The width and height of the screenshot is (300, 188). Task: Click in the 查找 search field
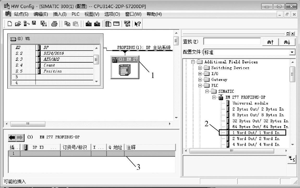[x=232, y=41]
